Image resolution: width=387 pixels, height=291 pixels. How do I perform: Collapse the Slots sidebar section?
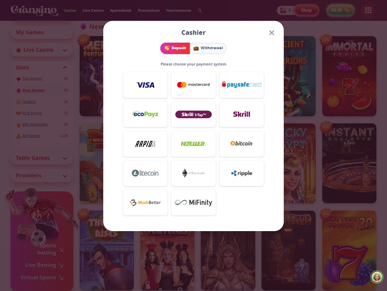pos(65,67)
